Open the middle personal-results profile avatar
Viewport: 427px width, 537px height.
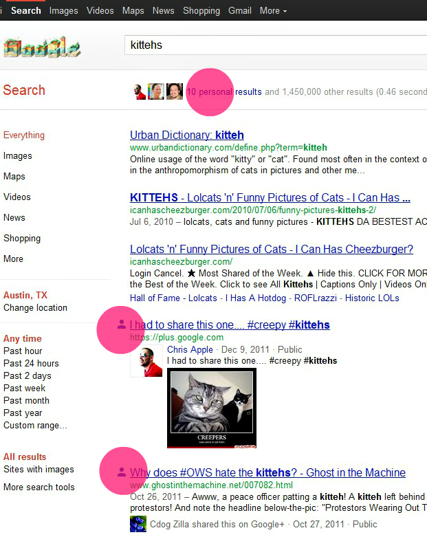156,91
